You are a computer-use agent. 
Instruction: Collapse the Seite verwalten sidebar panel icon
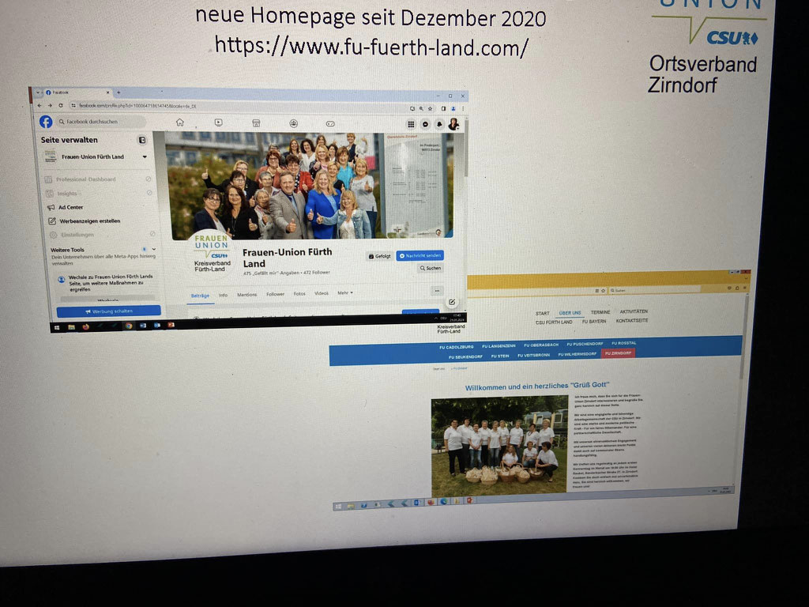[x=142, y=140]
